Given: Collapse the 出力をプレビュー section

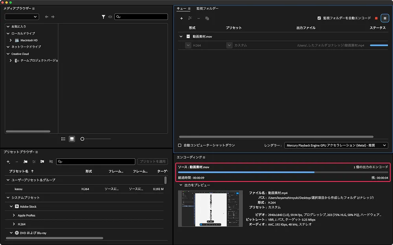Looking at the screenshot, I should [x=181, y=185].
